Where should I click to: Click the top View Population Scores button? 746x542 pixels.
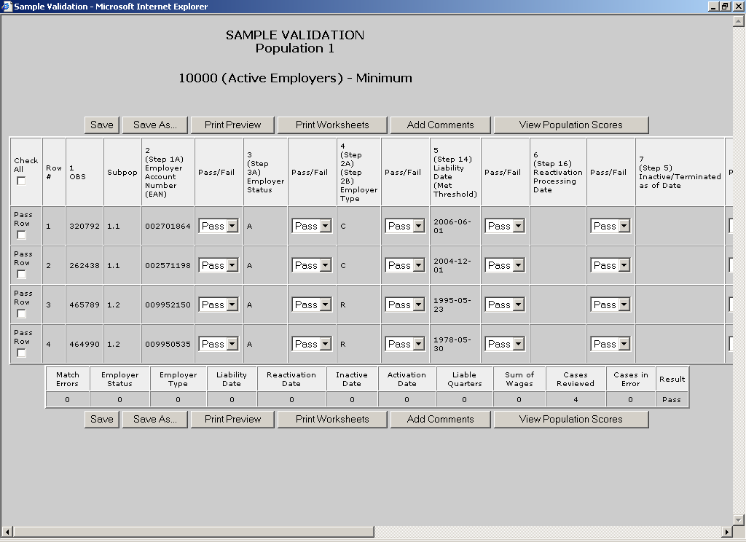click(570, 125)
